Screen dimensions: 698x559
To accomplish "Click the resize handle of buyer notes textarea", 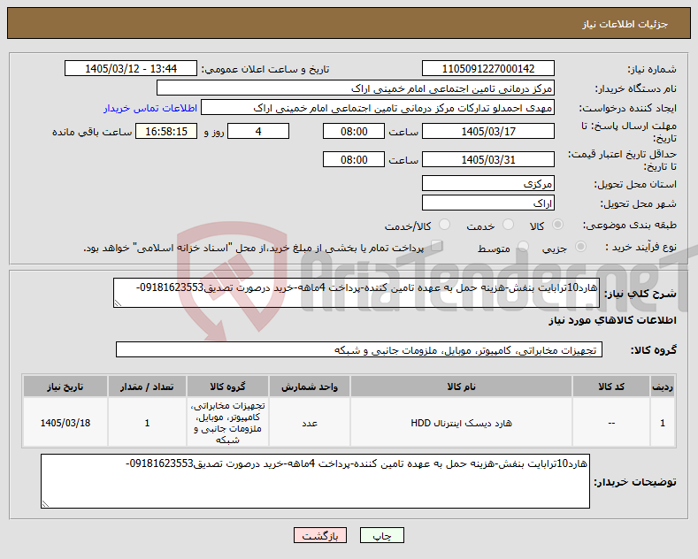I will click(45, 504).
